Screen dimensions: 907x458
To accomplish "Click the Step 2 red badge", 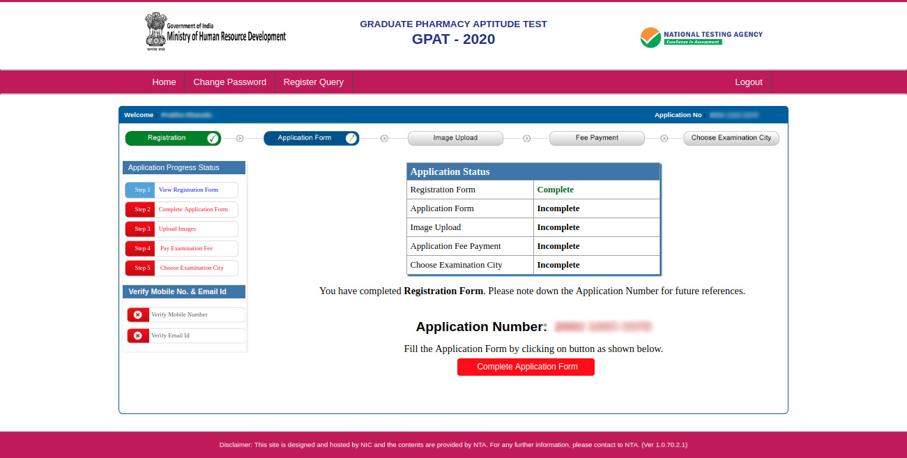I will [140, 209].
